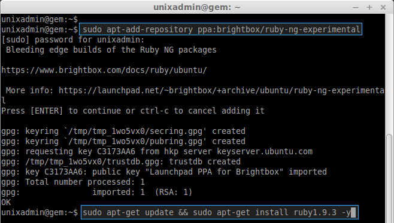The height and width of the screenshot is (223, 394).
Task: Minimize the terminal window
Action: click(x=356, y=8)
